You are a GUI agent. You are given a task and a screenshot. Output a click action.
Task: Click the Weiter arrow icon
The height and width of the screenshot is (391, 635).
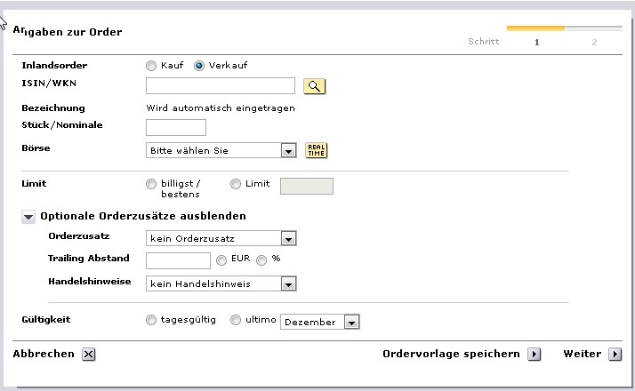615,354
